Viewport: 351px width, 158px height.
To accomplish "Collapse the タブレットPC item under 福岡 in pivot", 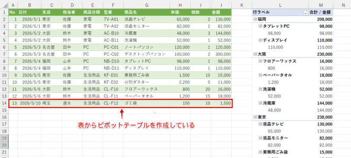I will click(x=260, y=26).
